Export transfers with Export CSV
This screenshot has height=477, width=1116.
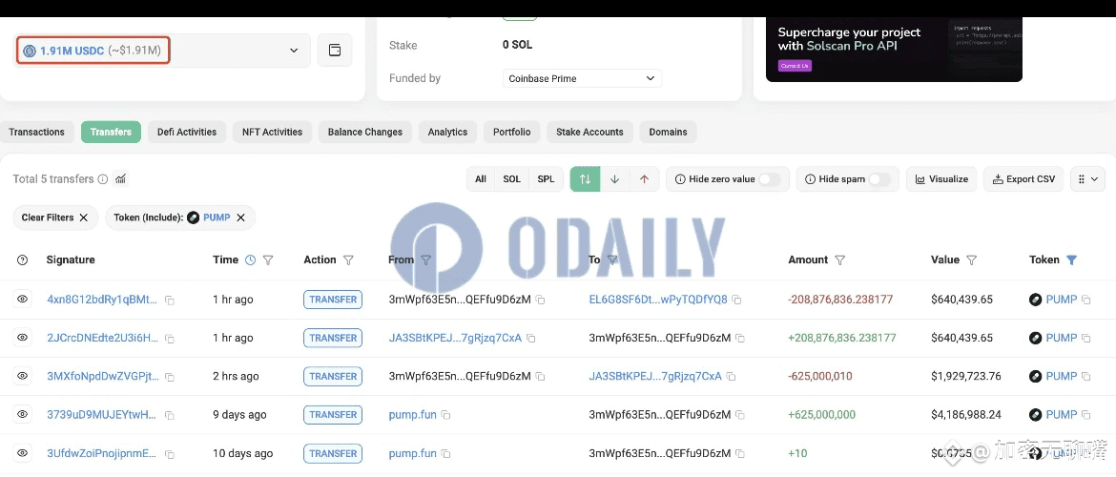pos(1023,179)
